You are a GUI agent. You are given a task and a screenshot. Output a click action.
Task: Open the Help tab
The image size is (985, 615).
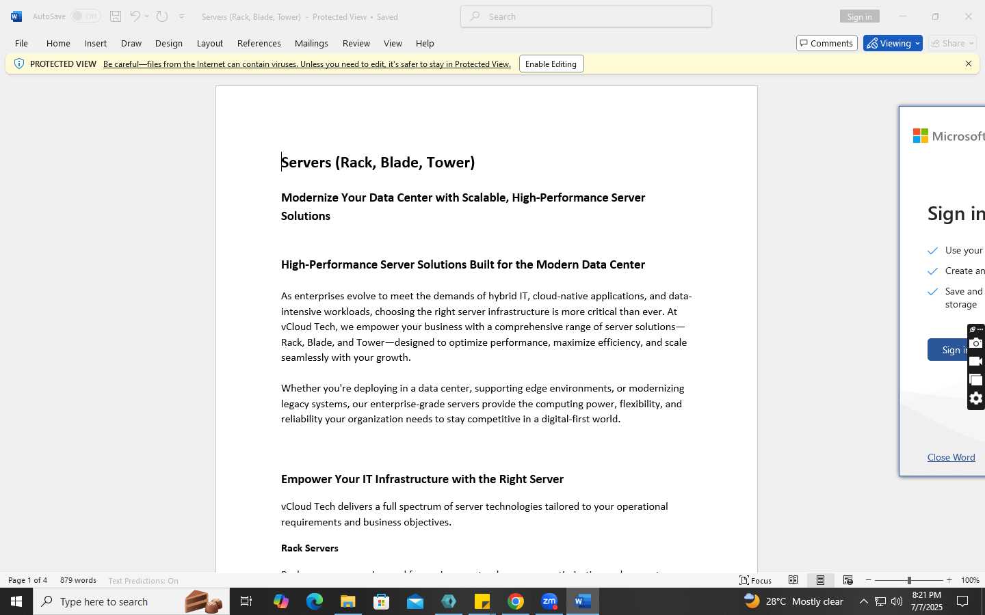click(425, 43)
